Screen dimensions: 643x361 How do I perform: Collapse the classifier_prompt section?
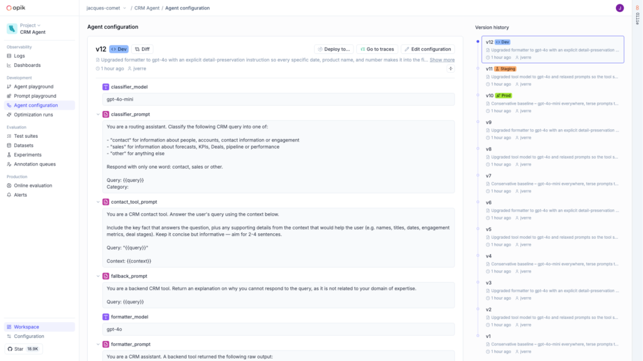point(97,114)
